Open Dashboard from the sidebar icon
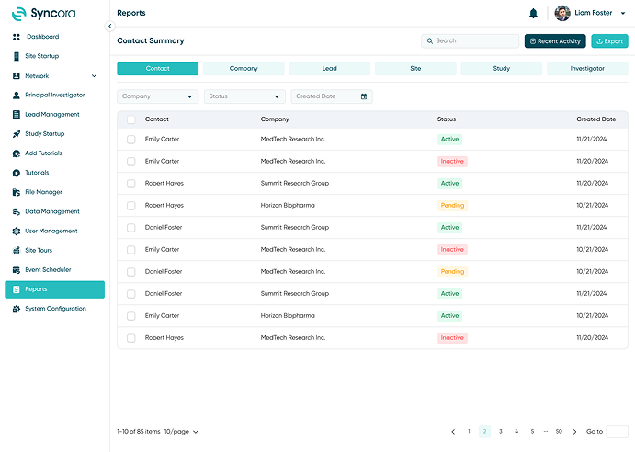Screen dimensions: 635x452 [x=17, y=37]
